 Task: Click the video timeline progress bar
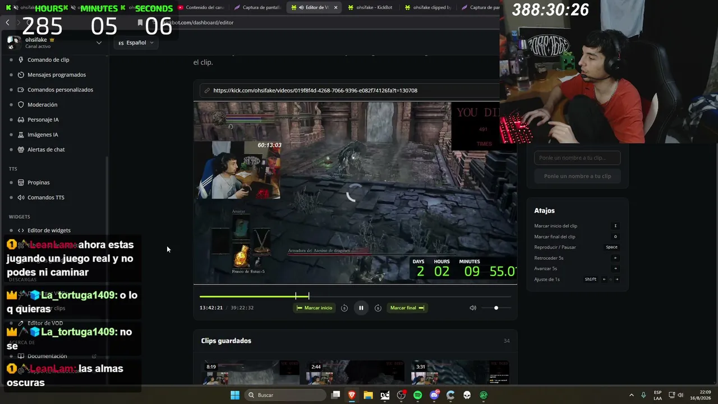[x=355, y=296]
